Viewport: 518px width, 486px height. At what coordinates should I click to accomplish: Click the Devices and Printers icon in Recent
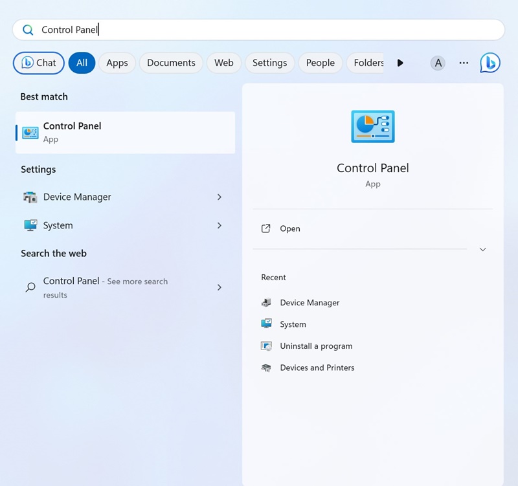tap(266, 368)
